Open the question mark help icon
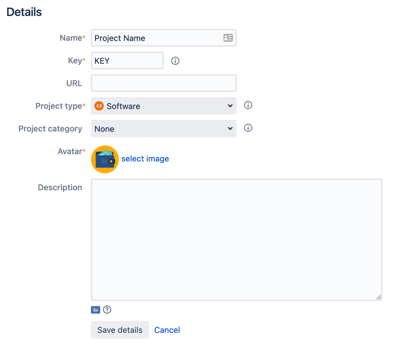 point(107,310)
